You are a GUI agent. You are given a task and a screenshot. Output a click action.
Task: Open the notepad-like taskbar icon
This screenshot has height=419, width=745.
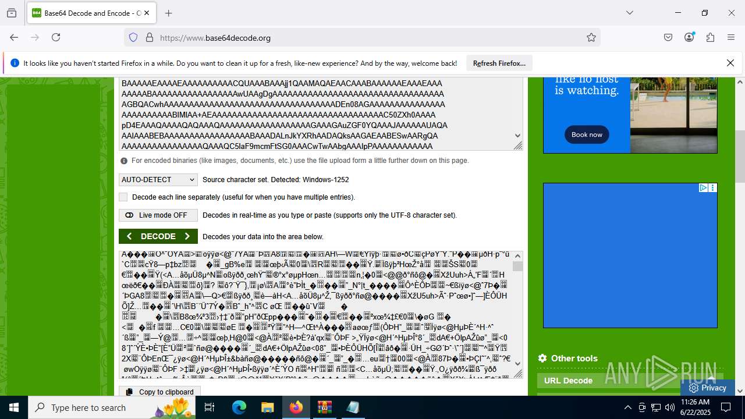coord(353,407)
